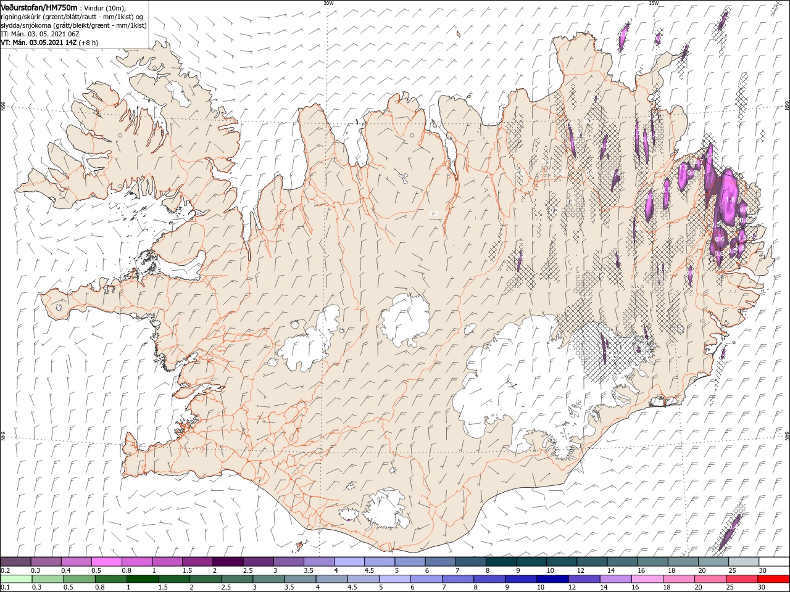Select the 'slydda/snjókoma (grátt/bleikt/grænt - mm/1klst)' line

73,25
